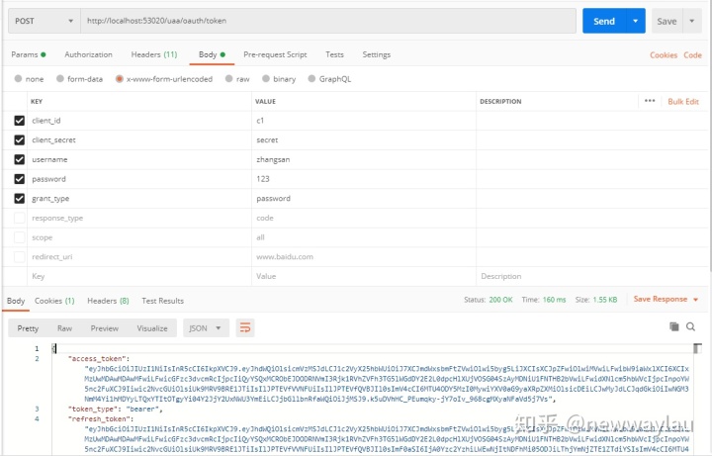712x456 pixels.
Task: Select the Visualize response view
Action: click(152, 328)
